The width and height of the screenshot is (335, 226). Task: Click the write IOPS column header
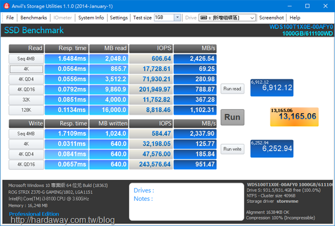(x=151, y=123)
